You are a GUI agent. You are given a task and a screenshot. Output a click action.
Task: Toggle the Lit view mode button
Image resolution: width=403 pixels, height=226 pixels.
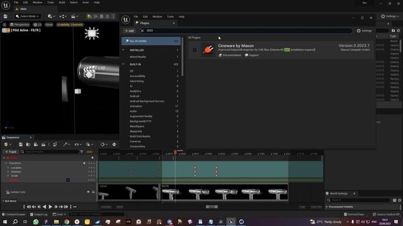pyautogui.click(x=37, y=24)
